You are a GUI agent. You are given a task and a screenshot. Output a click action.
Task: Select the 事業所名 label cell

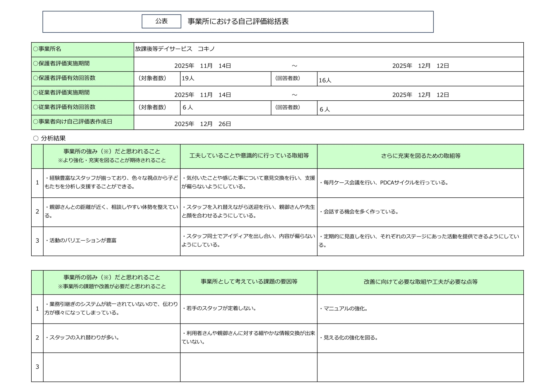click(82, 49)
